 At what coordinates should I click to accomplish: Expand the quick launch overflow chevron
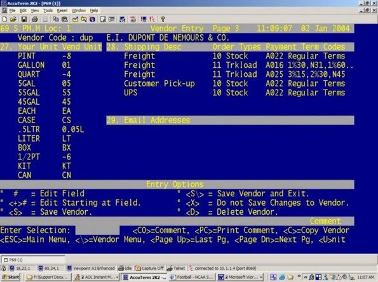pyautogui.click(x=299, y=276)
